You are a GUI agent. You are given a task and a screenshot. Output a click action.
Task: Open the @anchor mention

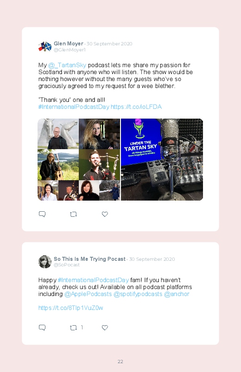point(177,294)
